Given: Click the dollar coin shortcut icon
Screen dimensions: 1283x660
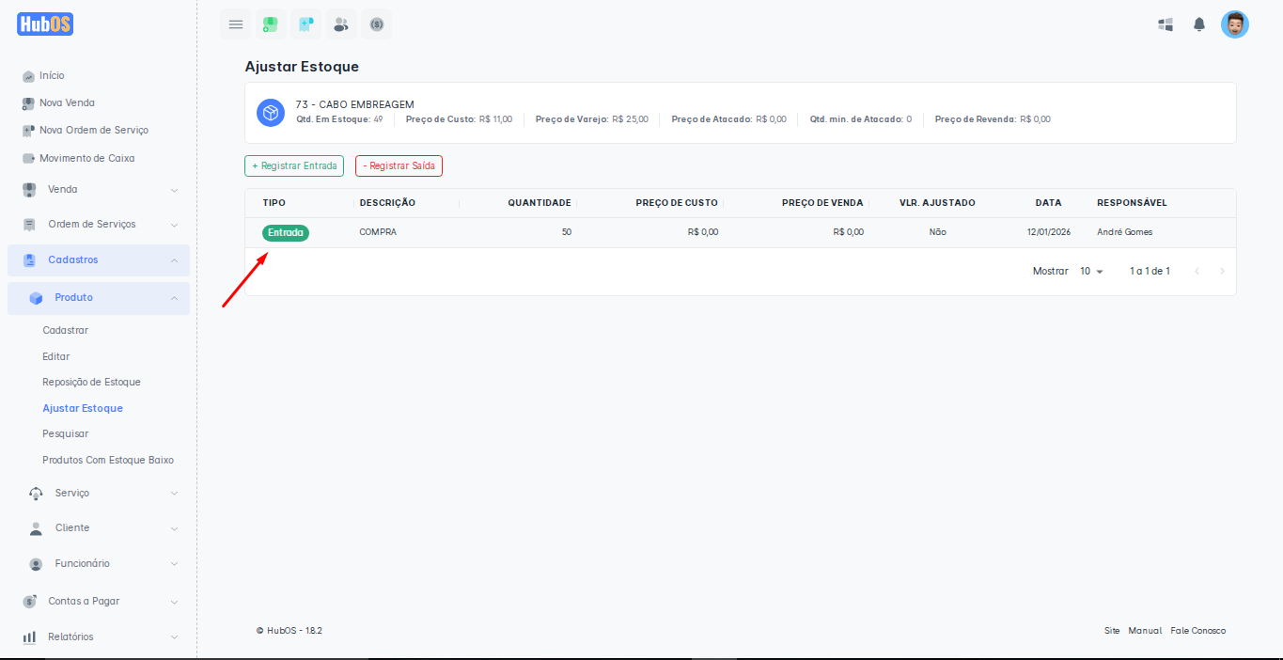Looking at the screenshot, I should click(x=376, y=24).
